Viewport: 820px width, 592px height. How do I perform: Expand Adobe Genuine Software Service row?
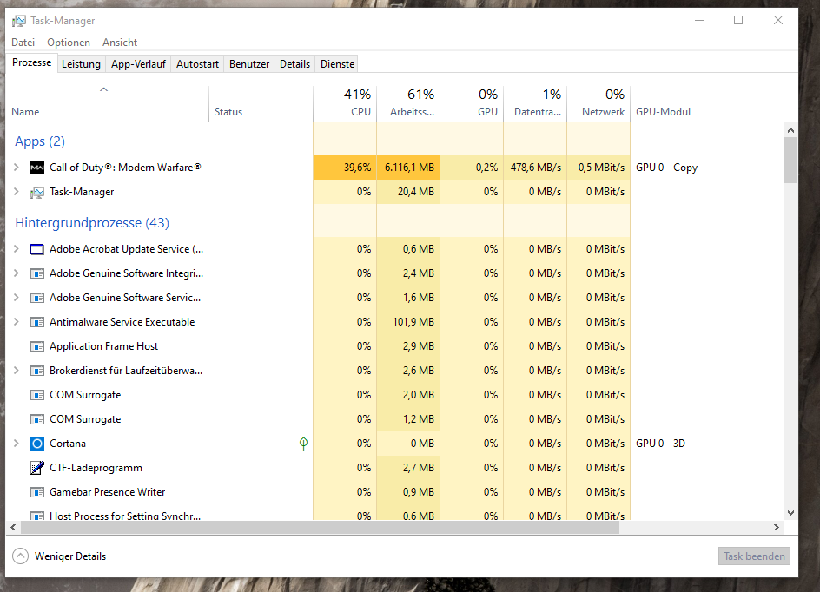(17, 298)
